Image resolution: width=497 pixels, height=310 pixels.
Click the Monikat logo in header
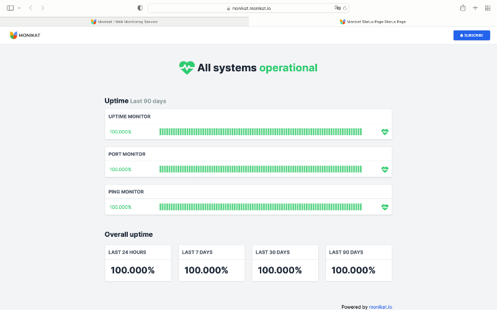click(25, 35)
